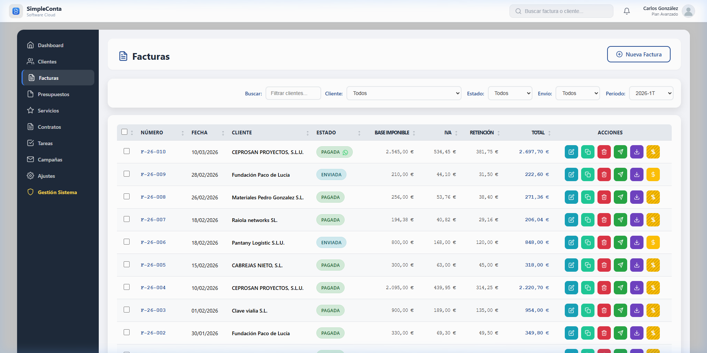
Task: Click the user avatar of Carlos González
Action: (688, 11)
